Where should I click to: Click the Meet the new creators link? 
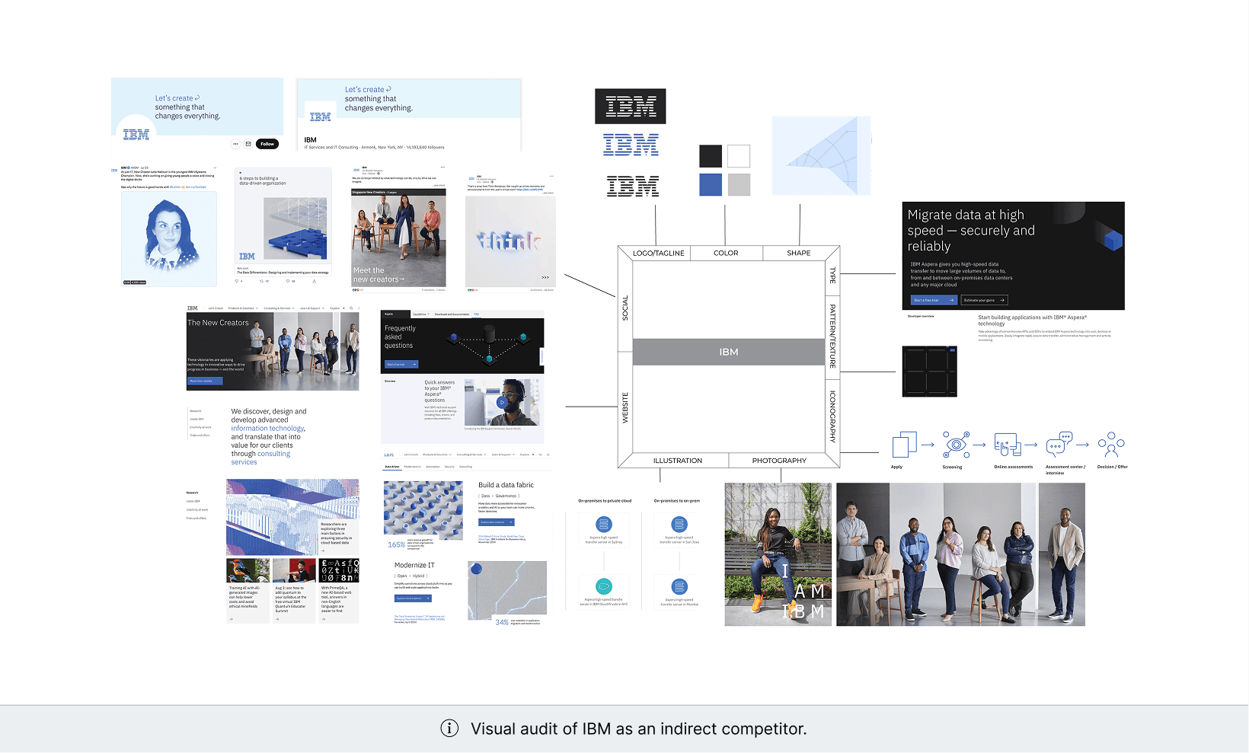click(379, 275)
